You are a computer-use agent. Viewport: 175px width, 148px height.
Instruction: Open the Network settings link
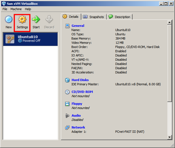pyautogui.click(x=78, y=127)
